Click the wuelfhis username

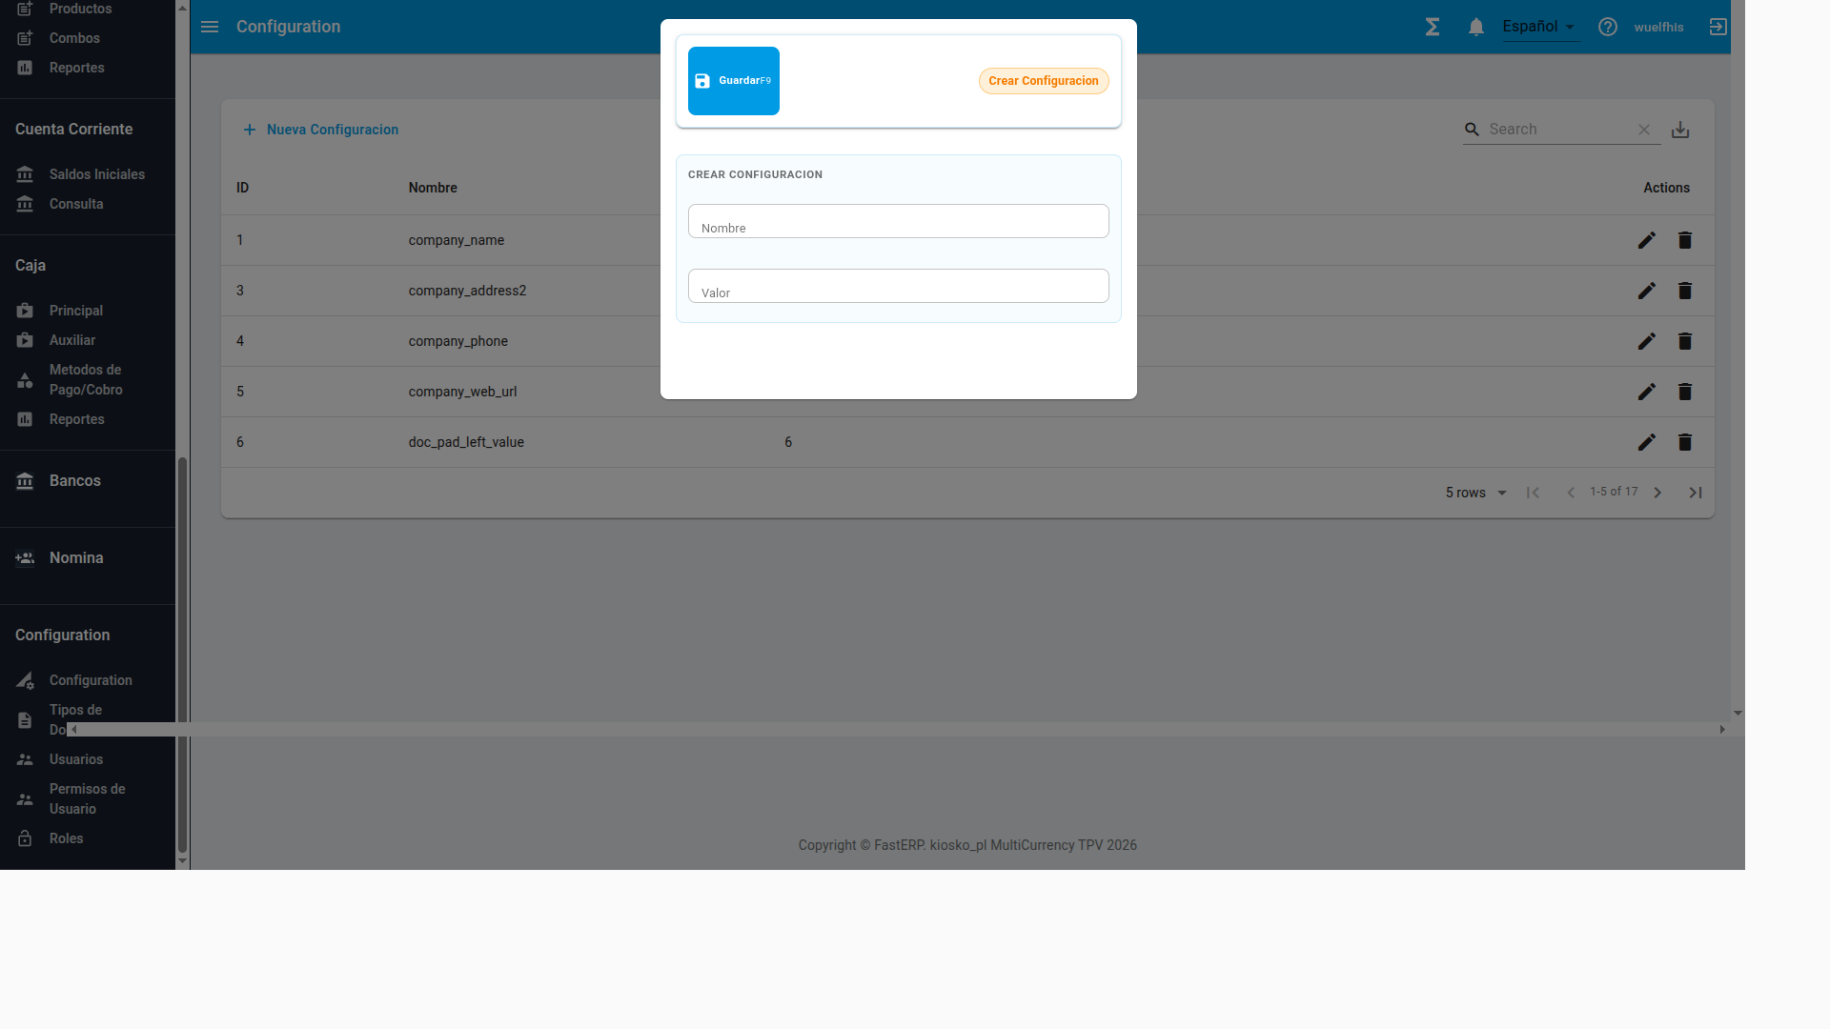click(1658, 27)
